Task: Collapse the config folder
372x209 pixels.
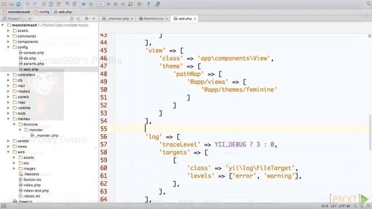Action: click(x=9, y=47)
